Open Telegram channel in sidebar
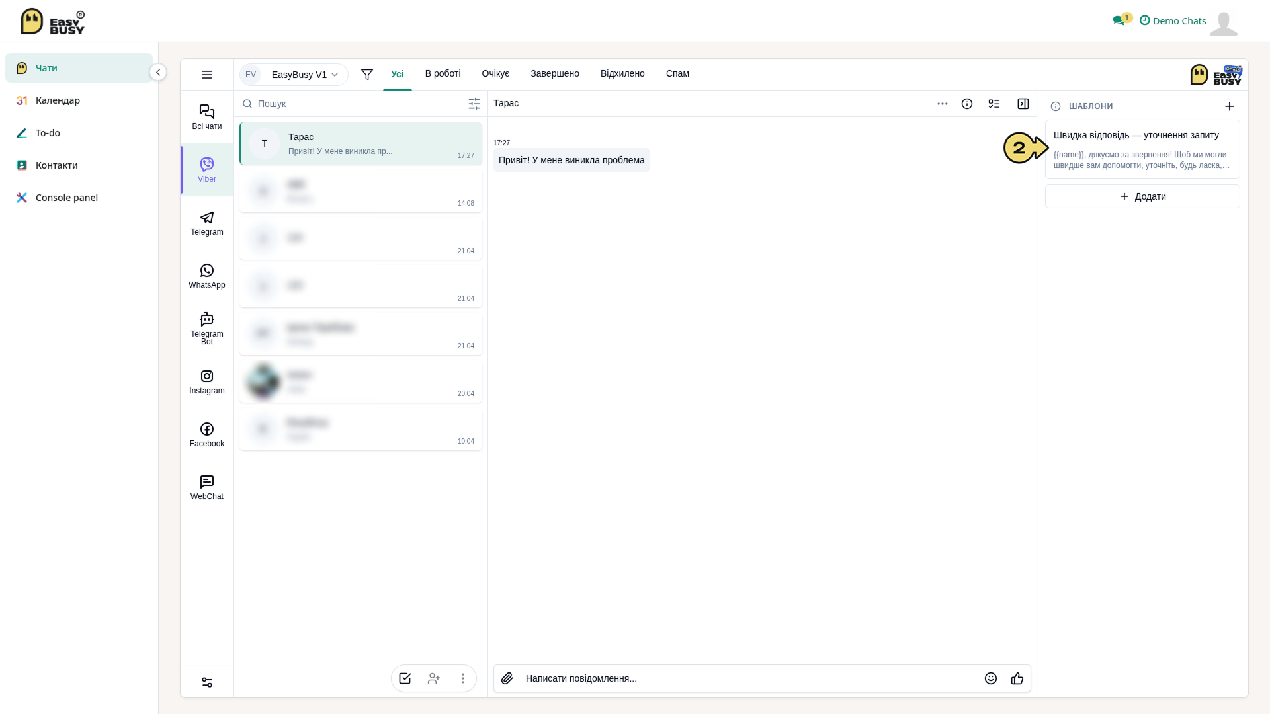 pos(207,223)
